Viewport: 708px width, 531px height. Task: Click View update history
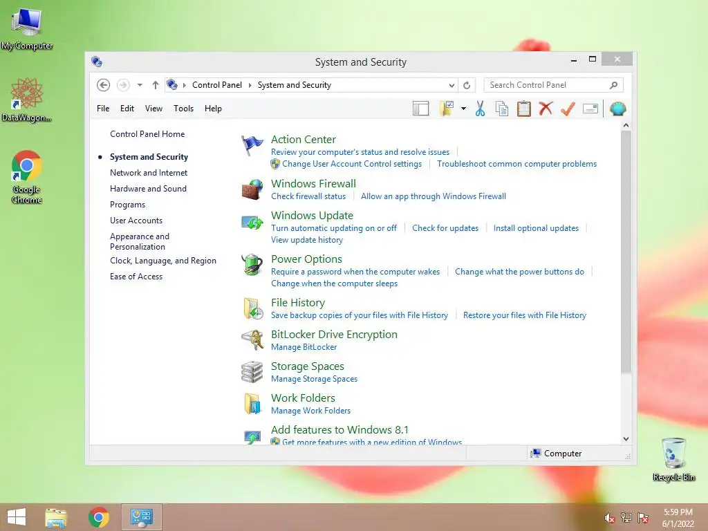(x=307, y=240)
